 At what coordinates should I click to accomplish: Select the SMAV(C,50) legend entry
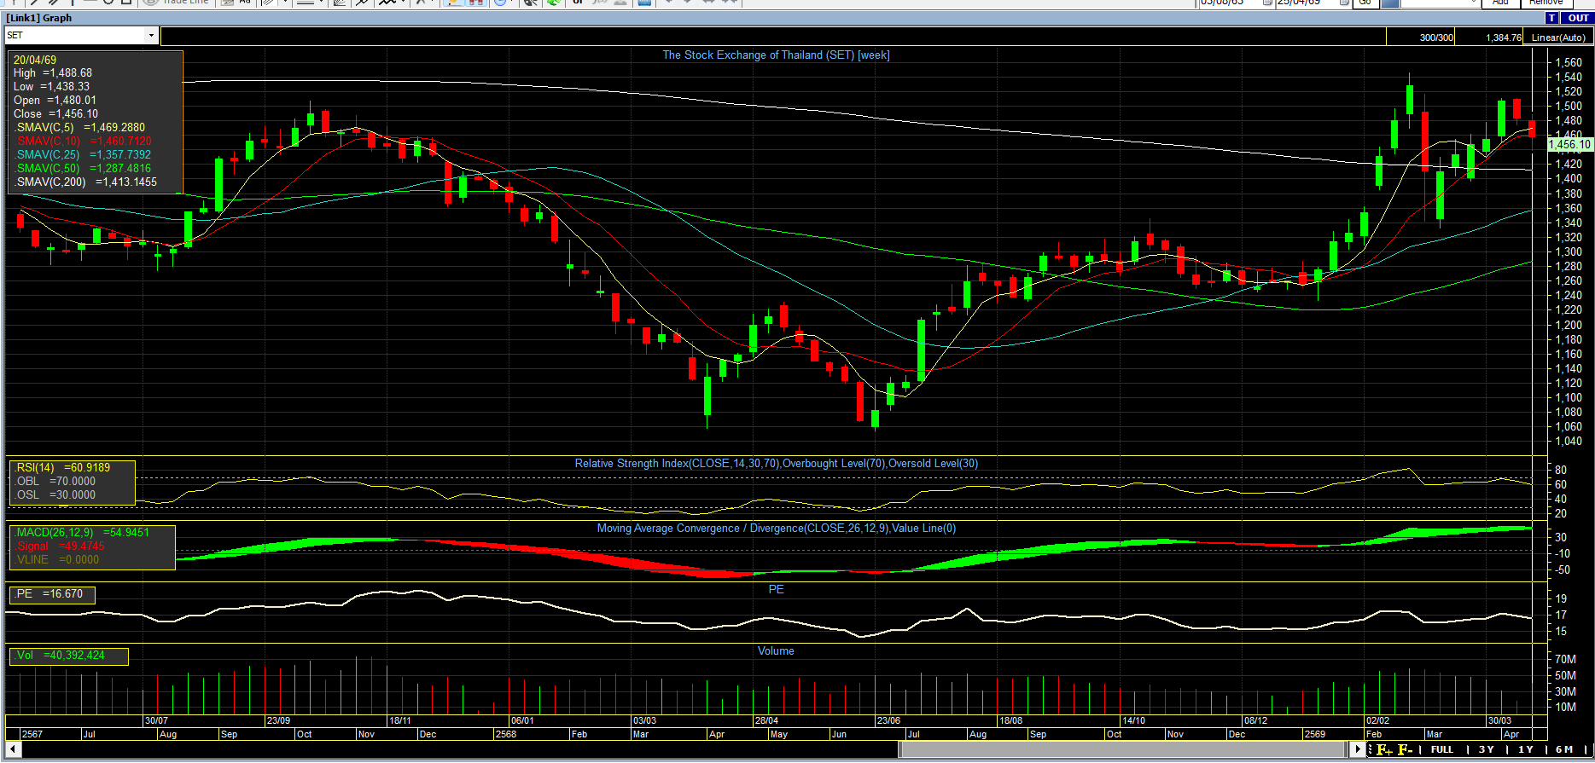coord(83,169)
